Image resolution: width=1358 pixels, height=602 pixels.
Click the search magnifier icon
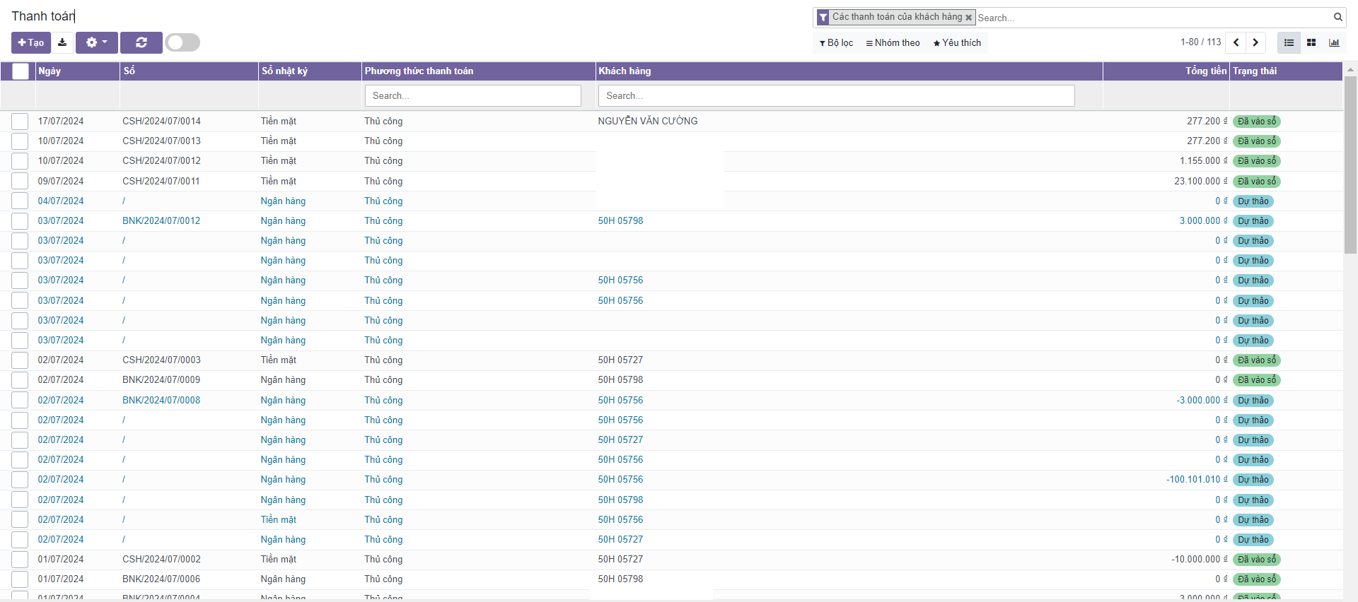coord(1337,17)
